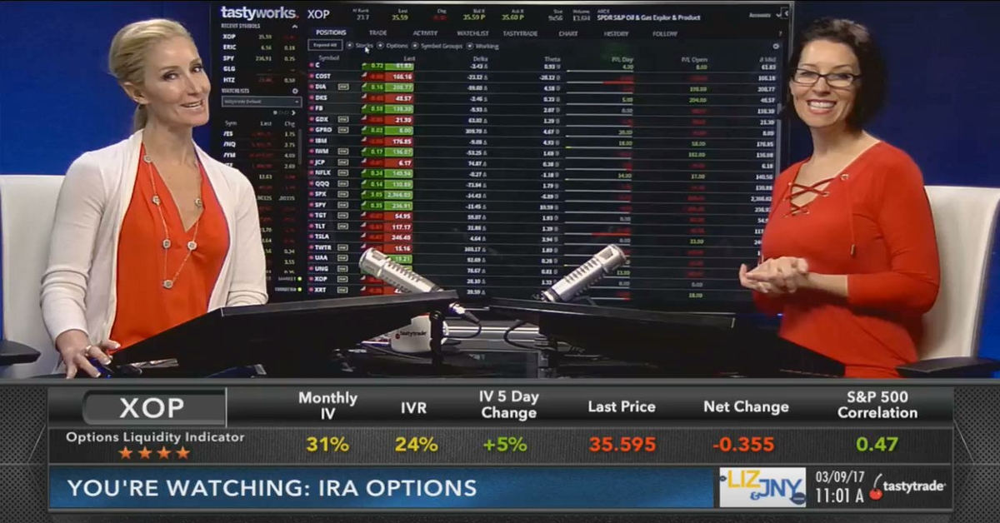Viewport: 1000px width, 523px height.
Task: Click the tastytrade cherry logo bottom right
Action: pyautogui.click(x=876, y=491)
